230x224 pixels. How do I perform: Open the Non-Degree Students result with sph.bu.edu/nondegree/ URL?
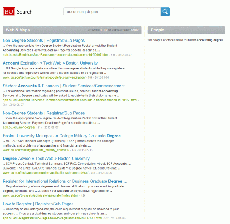tap(44, 113)
